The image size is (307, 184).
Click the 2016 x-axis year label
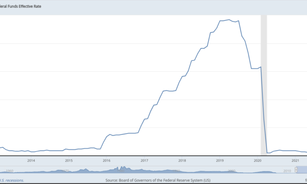tap(107, 161)
